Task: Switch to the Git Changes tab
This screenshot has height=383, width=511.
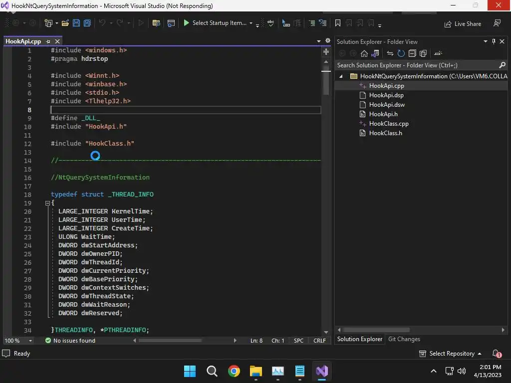Action: coord(404,339)
